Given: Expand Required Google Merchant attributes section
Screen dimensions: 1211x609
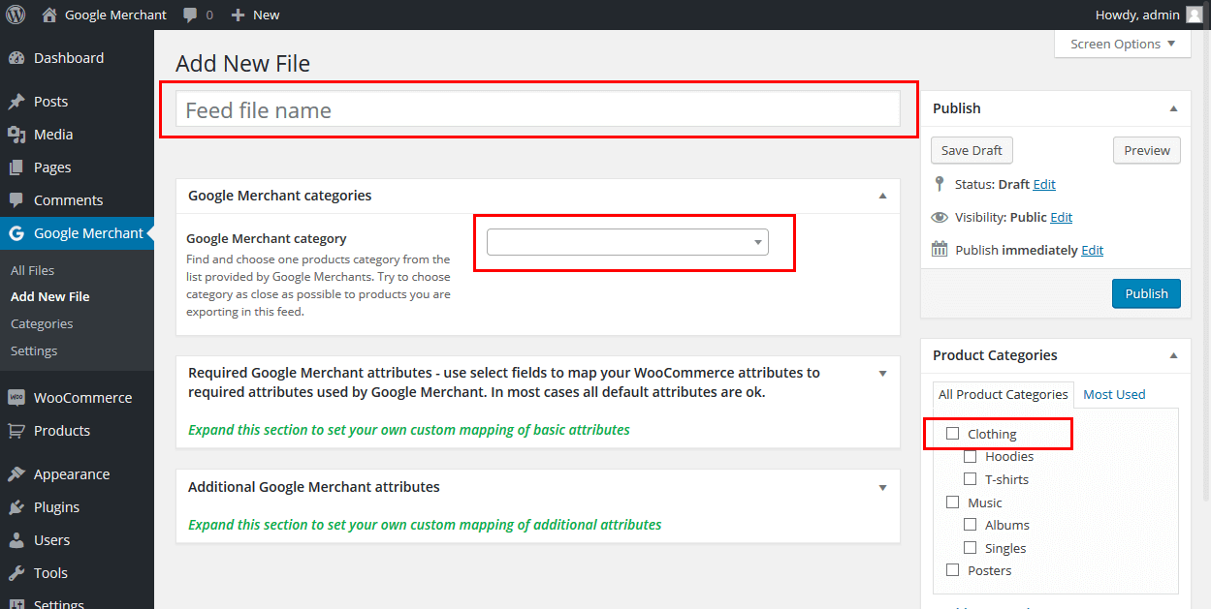Looking at the screenshot, I should click(x=882, y=373).
